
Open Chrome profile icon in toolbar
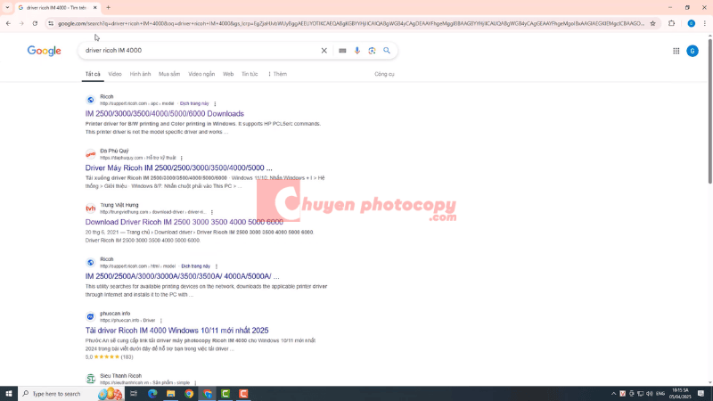point(691,23)
